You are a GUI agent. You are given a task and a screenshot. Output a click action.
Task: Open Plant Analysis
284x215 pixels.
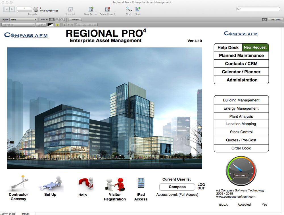(241, 116)
